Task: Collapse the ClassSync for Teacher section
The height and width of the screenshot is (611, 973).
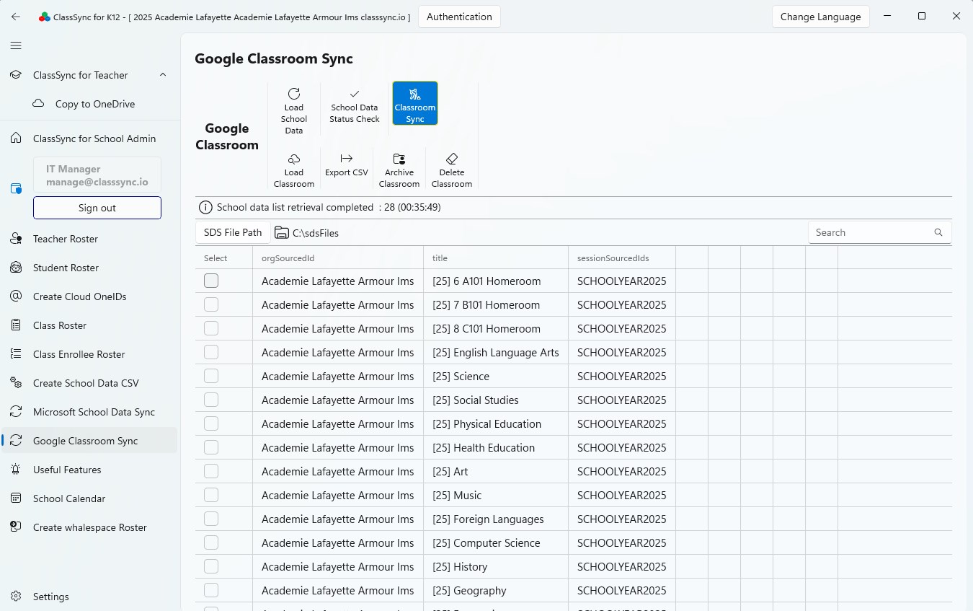Action: (x=163, y=75)
